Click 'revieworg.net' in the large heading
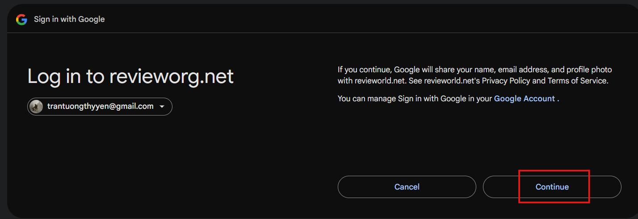The height and width of the screenshot is (219, 638). click(x=172, y=76)
